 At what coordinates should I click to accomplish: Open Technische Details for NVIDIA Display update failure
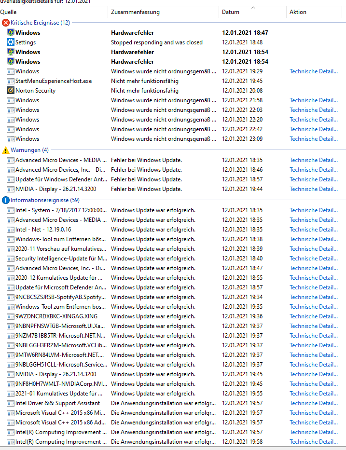(314, 189)
